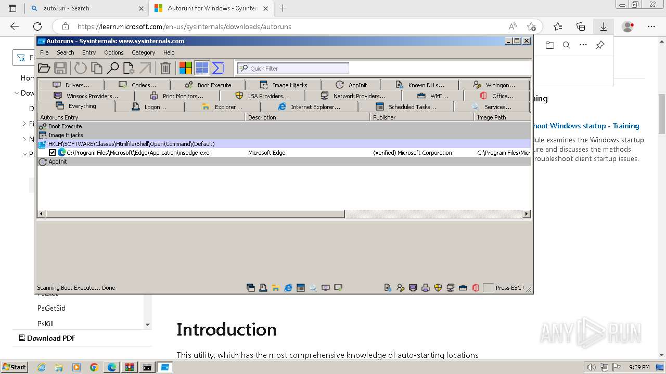Click the Description column header
Image resolution: width=666 pixels, height=374 pixels.
308,117
